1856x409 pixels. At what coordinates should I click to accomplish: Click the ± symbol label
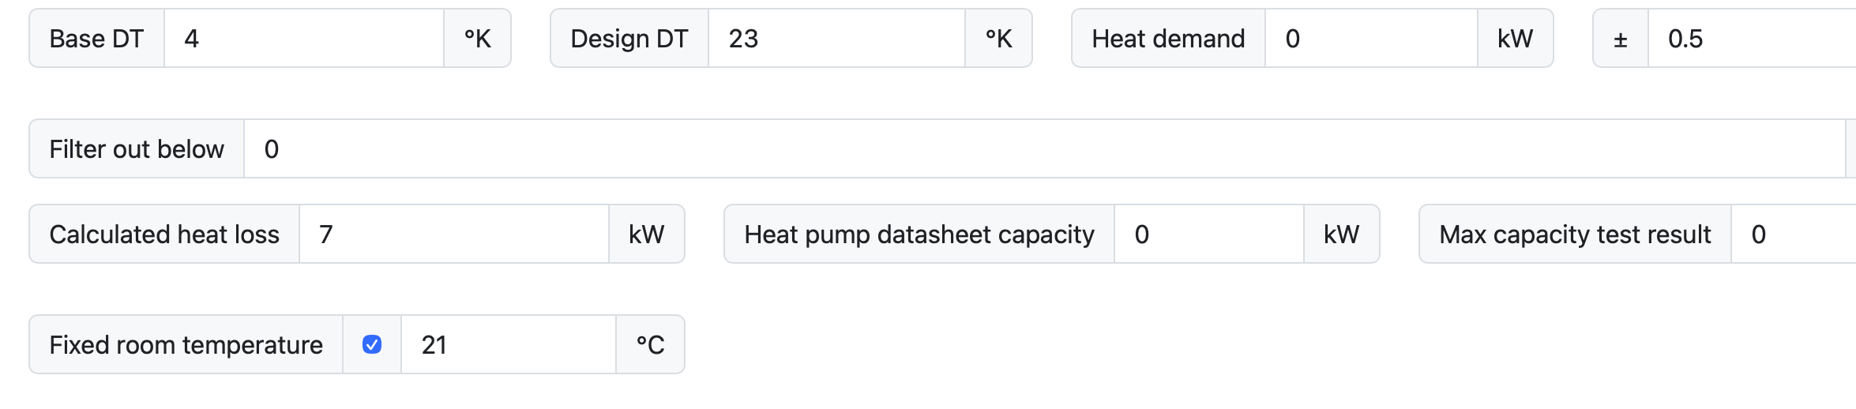tap(1621, 39)
